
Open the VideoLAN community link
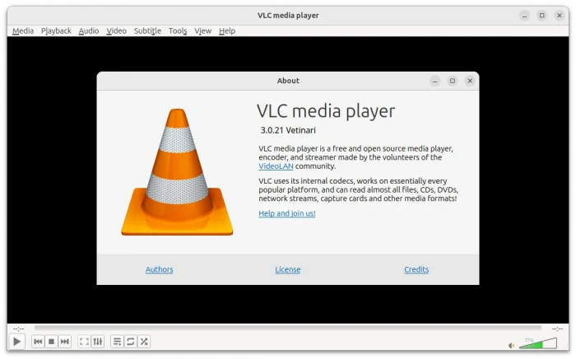[276, 166]
